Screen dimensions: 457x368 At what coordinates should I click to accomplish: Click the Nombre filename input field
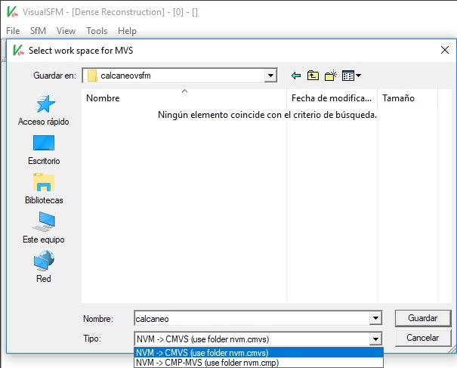257,319
